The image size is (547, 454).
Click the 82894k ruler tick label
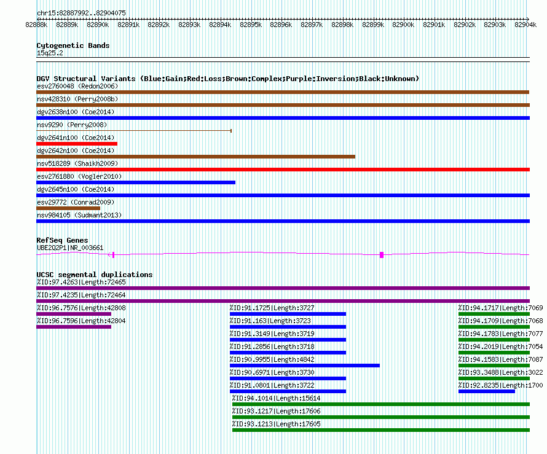220,25
